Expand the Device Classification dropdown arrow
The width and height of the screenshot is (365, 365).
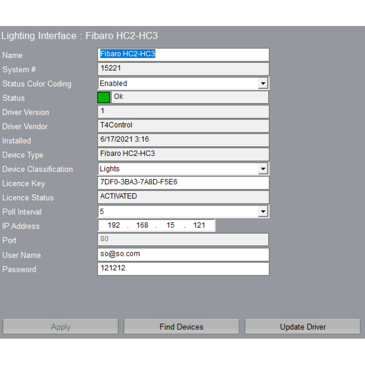263,169
